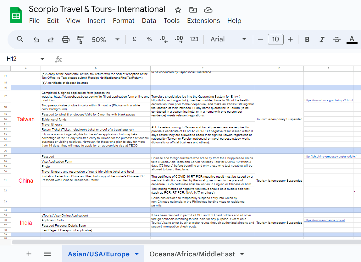361x262 pixels.
Task: Increase font size with plus button
Action: [x=290, y=40]
